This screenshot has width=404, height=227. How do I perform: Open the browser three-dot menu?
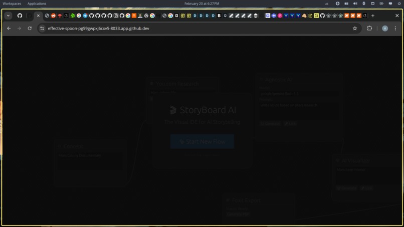[395, 29]
